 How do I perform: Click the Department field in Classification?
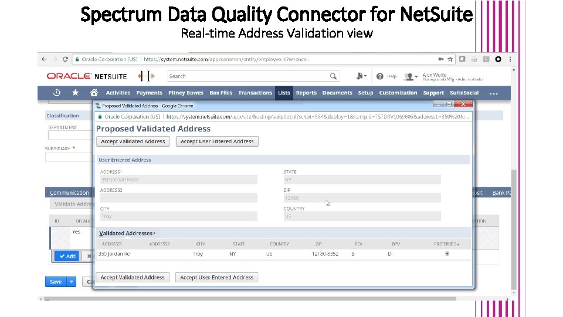tap(70, 136)
